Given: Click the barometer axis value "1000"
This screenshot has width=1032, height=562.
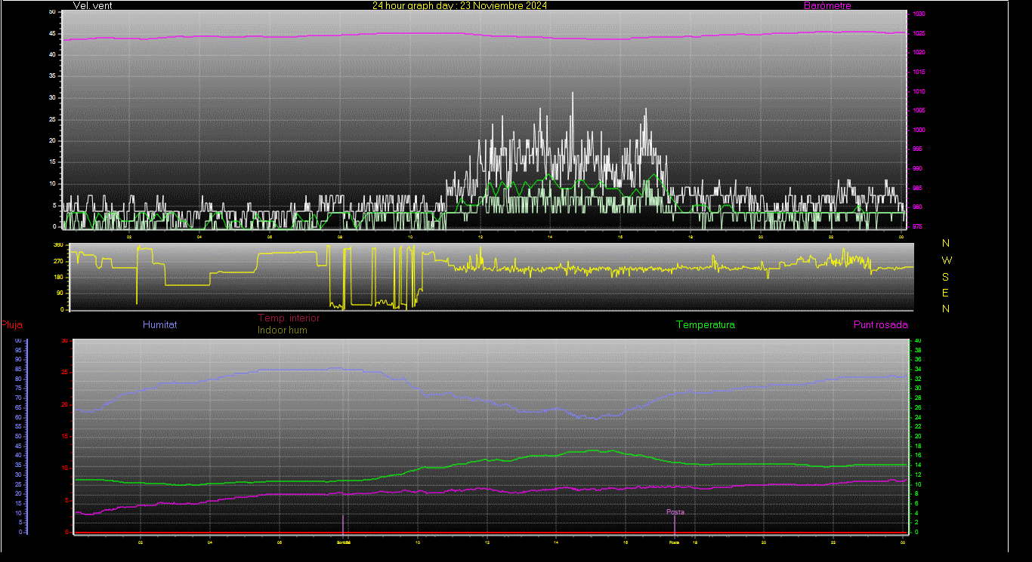Looking at the screenshot, I should [919, 130].
